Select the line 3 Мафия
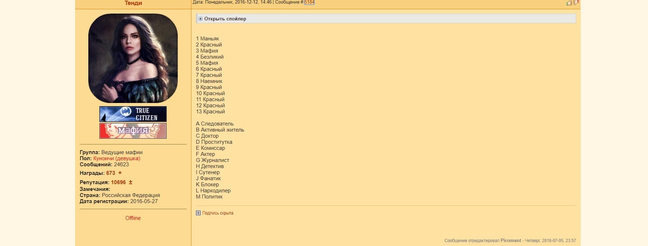This screenshot has width=648, height=246. pyautogui.click(x=207, y=51)
